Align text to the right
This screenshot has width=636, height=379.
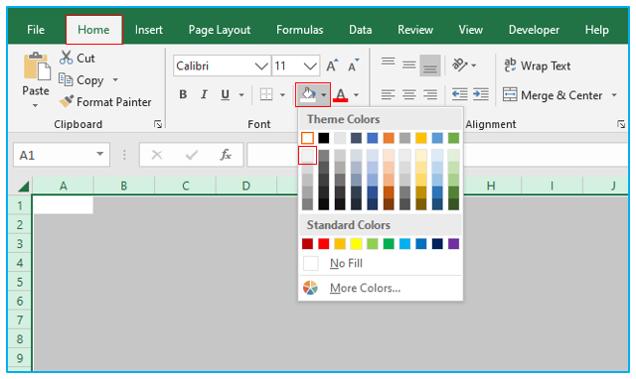430,95
